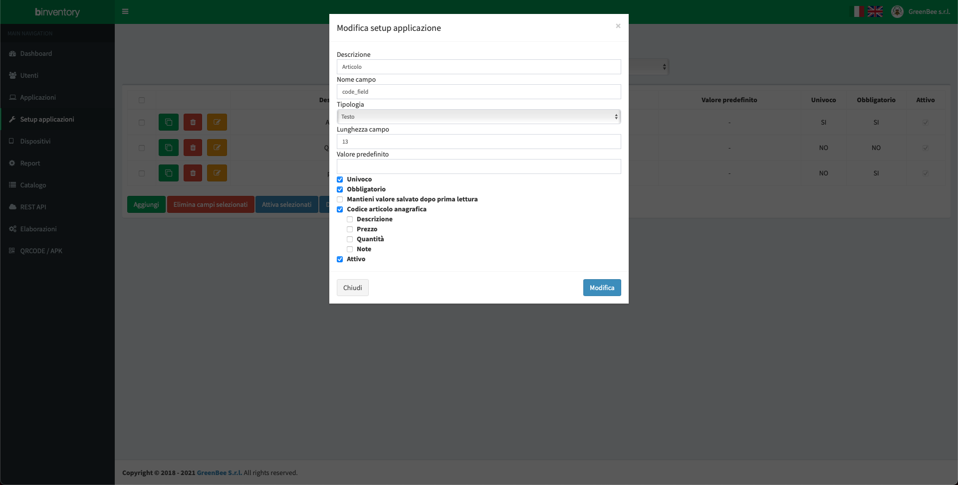Open Utenti in the sidebar
Viewport: 958px width, 485px height.
click(57, 75)
